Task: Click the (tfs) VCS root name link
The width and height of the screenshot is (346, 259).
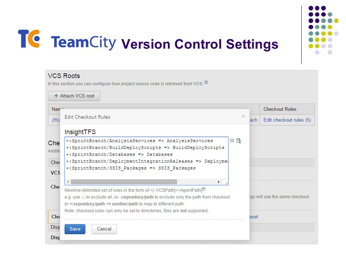Action: (56, 120)
